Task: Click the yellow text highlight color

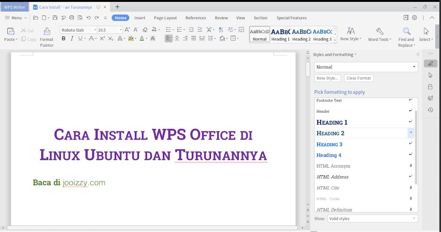Action: click(130, 38)
